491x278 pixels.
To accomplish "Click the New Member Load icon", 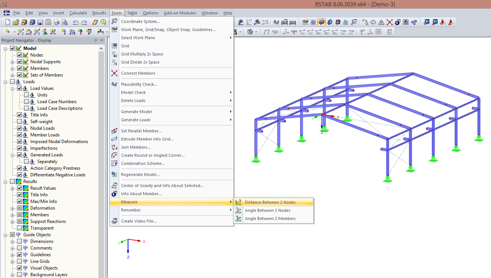I will 72,32.
